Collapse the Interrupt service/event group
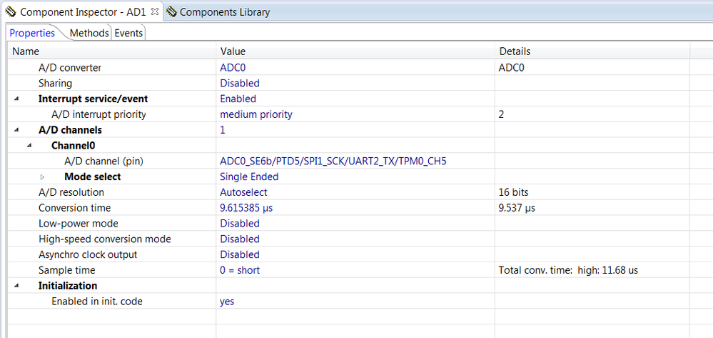This screenshot has height=338, width=713. 17,99
